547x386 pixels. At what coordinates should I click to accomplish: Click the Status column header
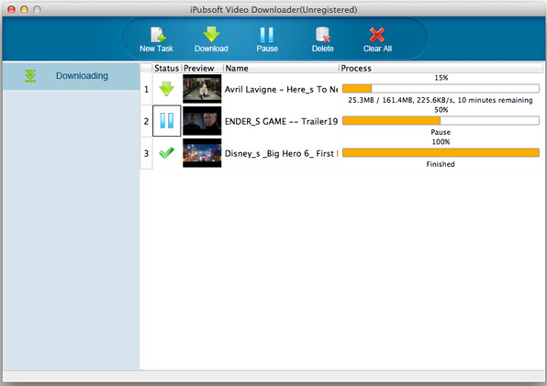[x=167, y=68]
